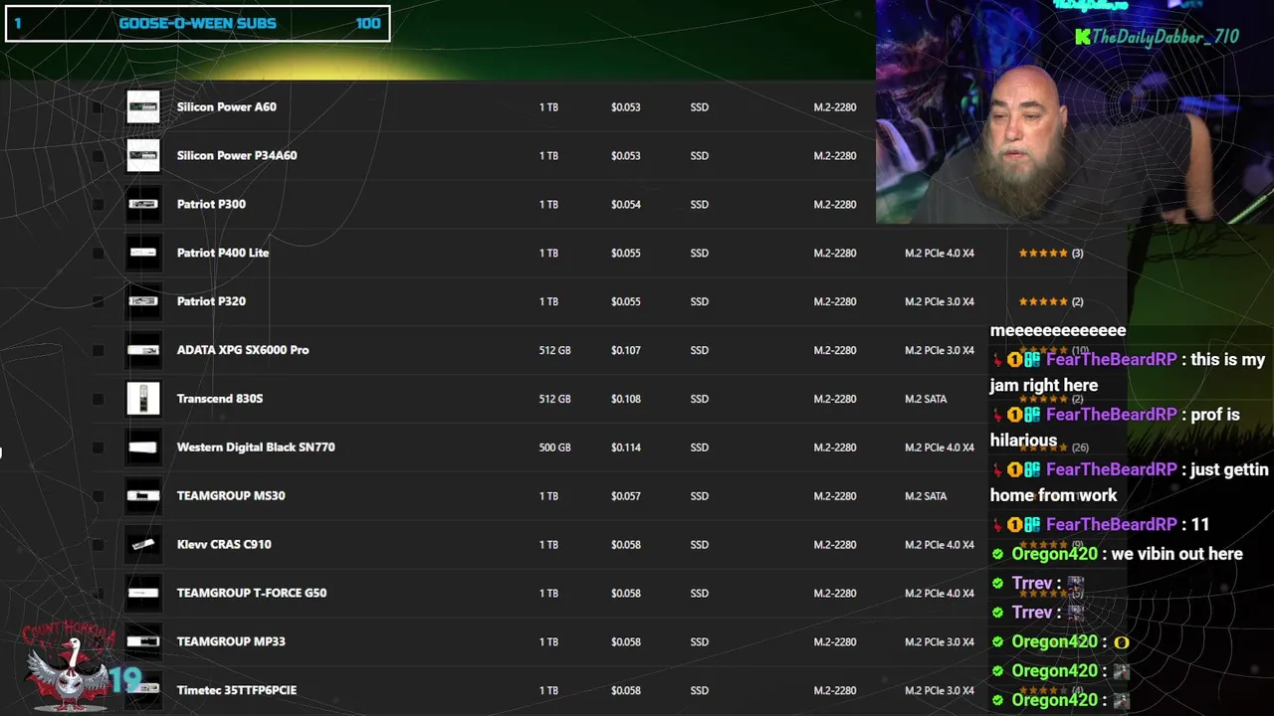Select the Patriot P300 row checkbox

98,205
